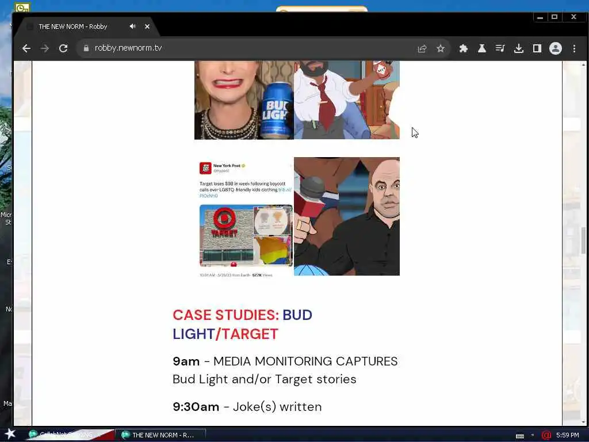This screenshot has height=442, width=589.
Task: Maximize the browser window
Action: (x=554, y=17)
